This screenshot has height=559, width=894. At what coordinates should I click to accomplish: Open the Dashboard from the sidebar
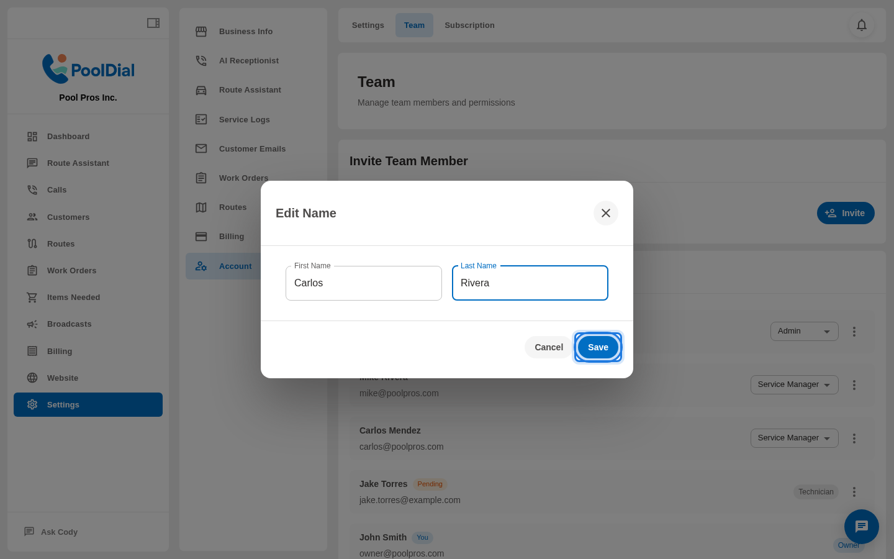[68, 136]
